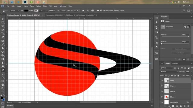The image size is (193, 108).
Task: Select the Move tool
Action: 3,19
